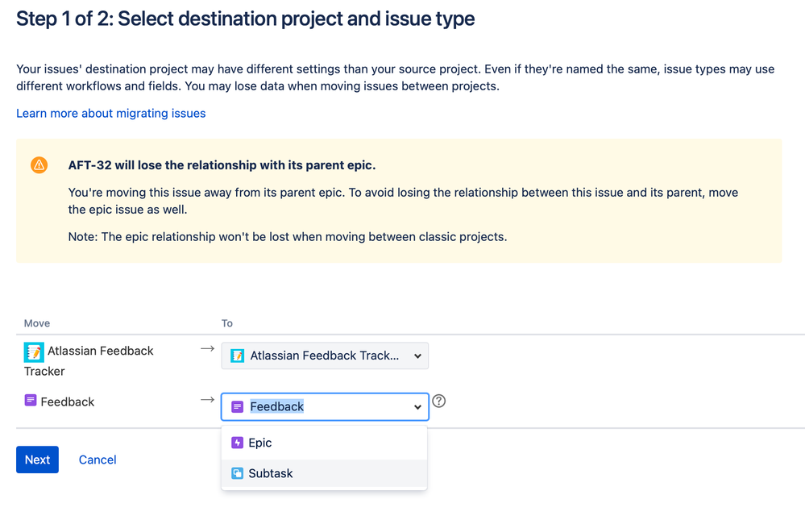Click the help question mark icon
This screenshot has height=520, width=805.
(x=438, y=401)
